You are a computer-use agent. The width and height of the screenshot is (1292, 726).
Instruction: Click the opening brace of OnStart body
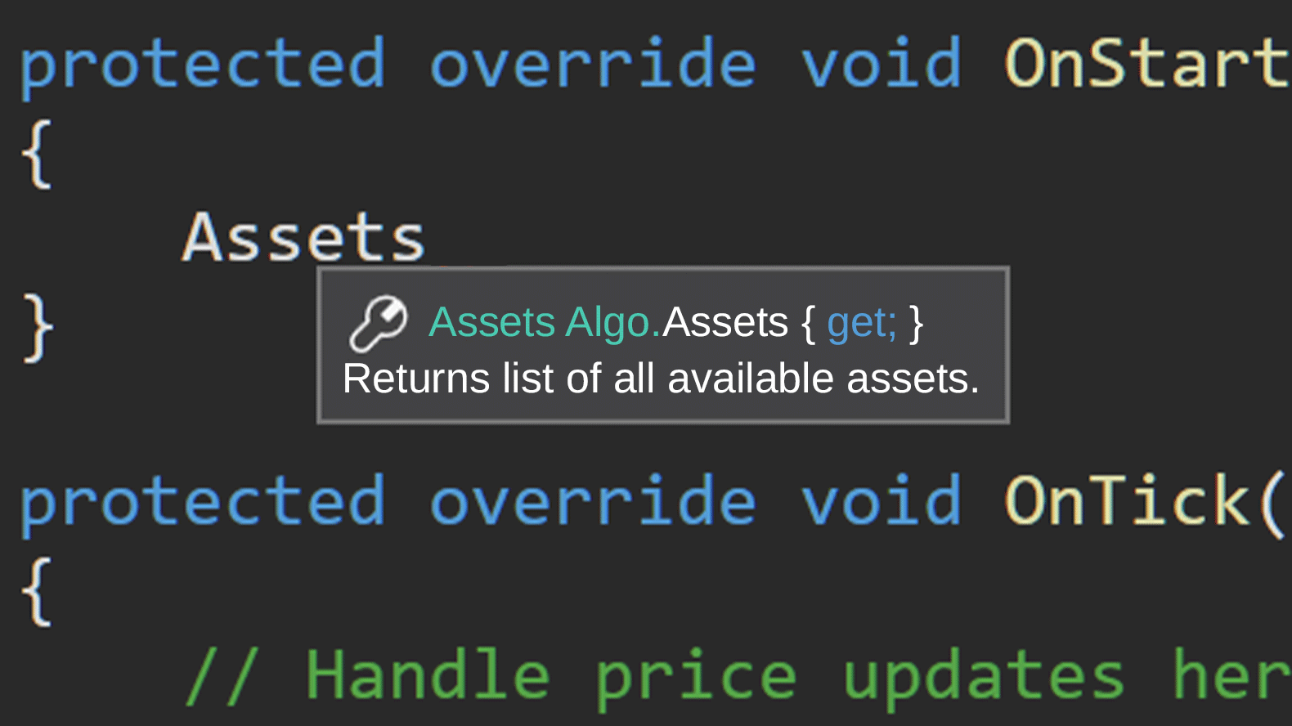(x=37, y=154)
